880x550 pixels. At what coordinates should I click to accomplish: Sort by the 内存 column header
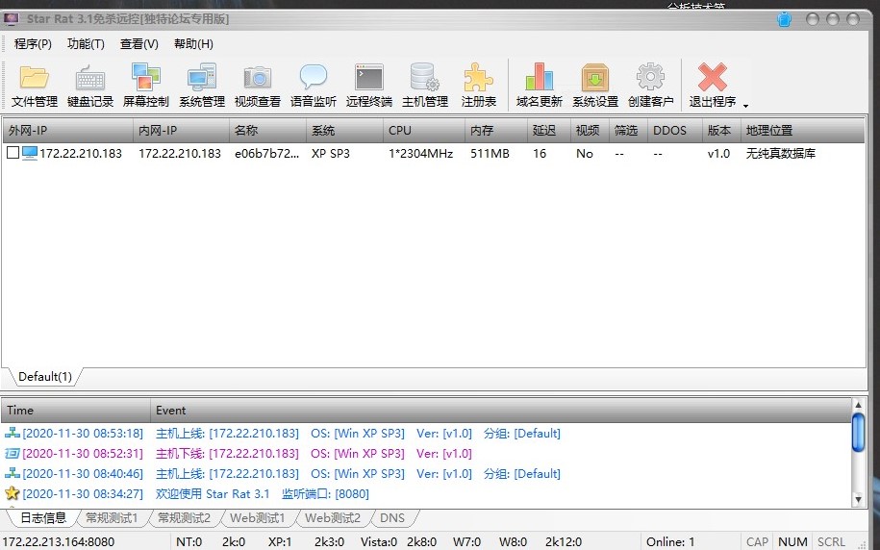[x=496, y=130]
